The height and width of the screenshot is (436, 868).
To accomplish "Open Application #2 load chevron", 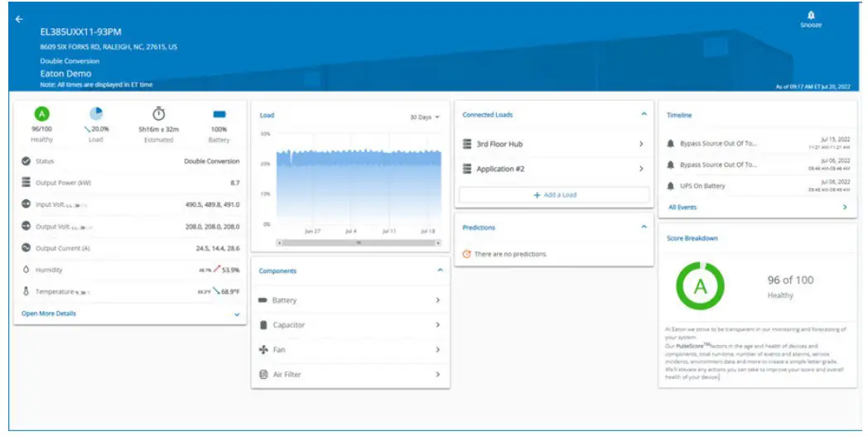I will (x=642, y=169).
